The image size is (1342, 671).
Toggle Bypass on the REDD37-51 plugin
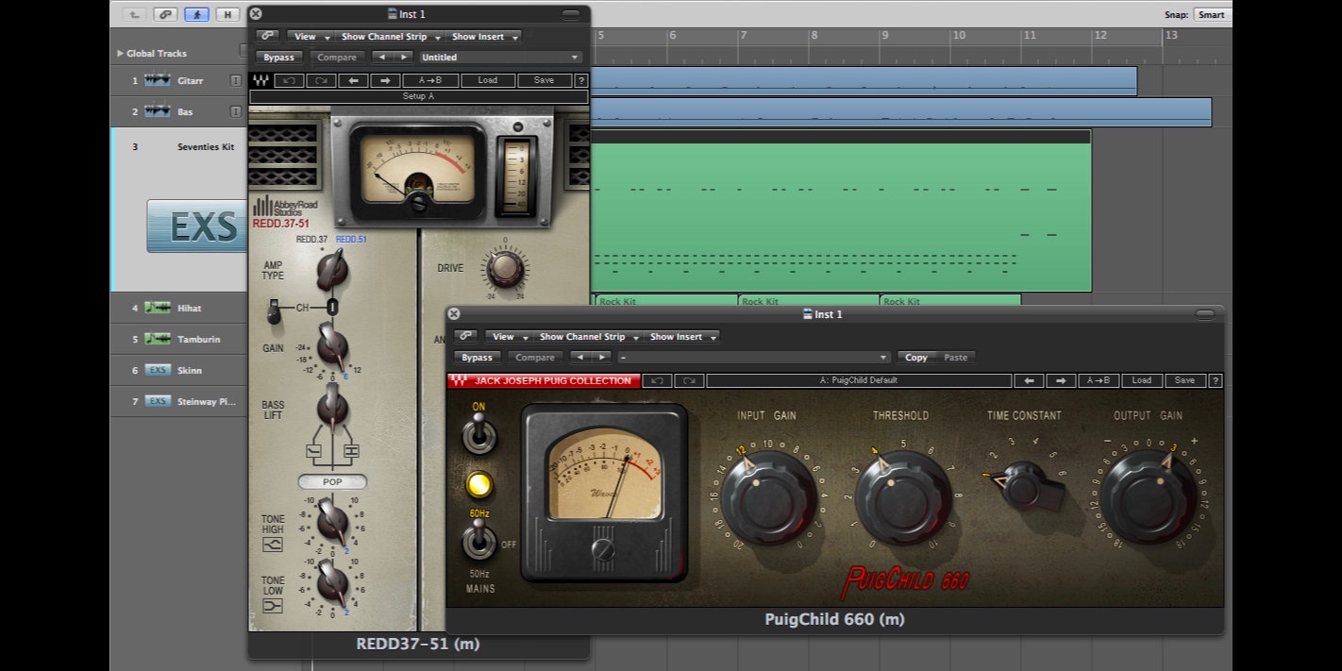click(x=278, y=58)
